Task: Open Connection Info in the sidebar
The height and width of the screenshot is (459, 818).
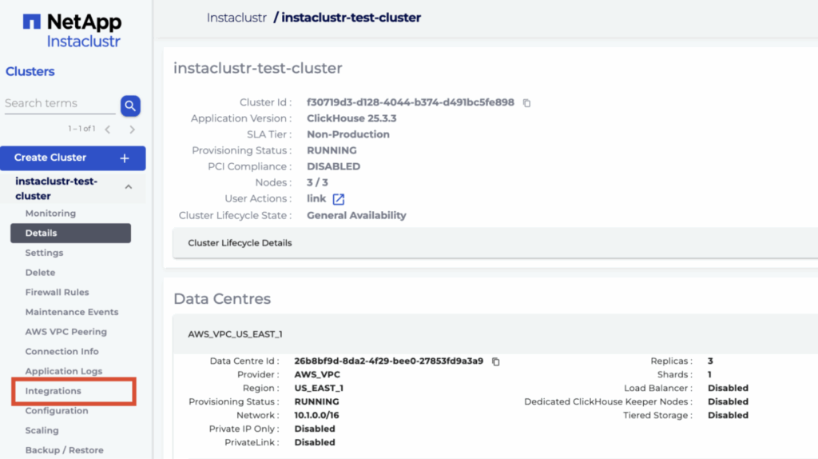Action: coord(62,352)
